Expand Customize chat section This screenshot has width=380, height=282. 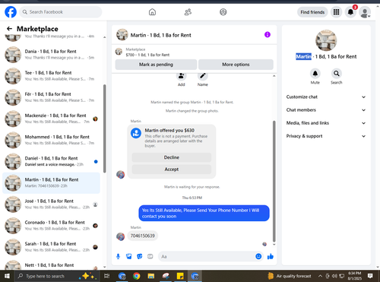pyautogui.click(x=326, y=97)
